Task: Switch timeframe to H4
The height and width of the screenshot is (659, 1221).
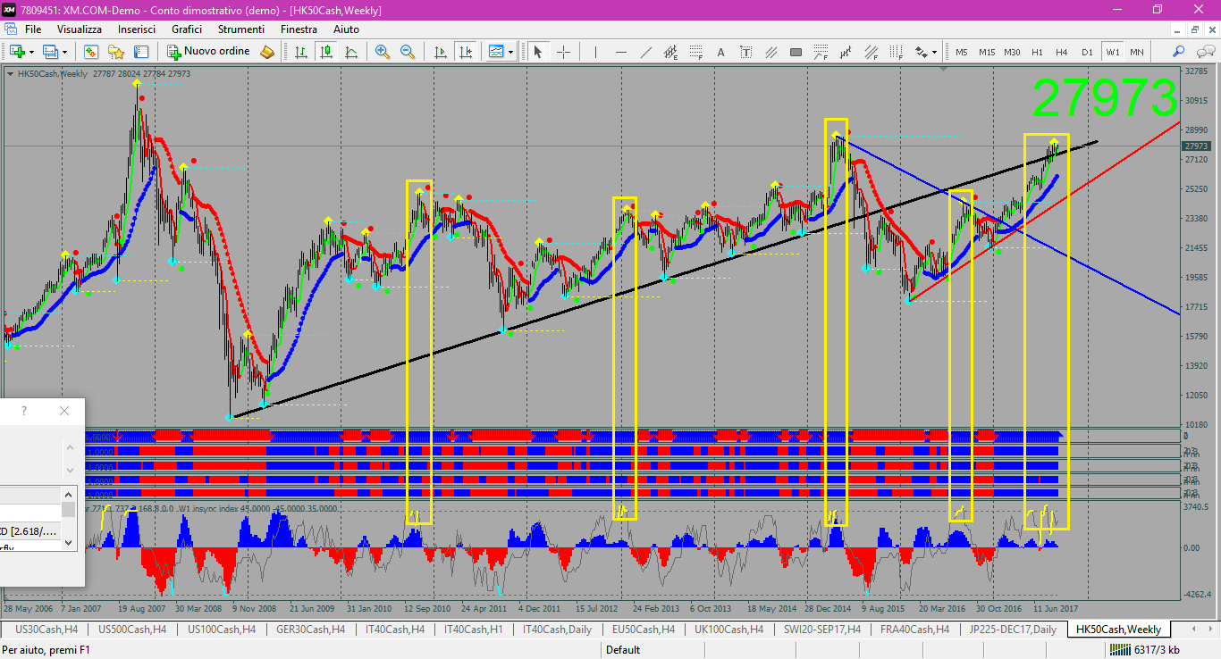Action: pyautogui.click(x=1062, y=52)
